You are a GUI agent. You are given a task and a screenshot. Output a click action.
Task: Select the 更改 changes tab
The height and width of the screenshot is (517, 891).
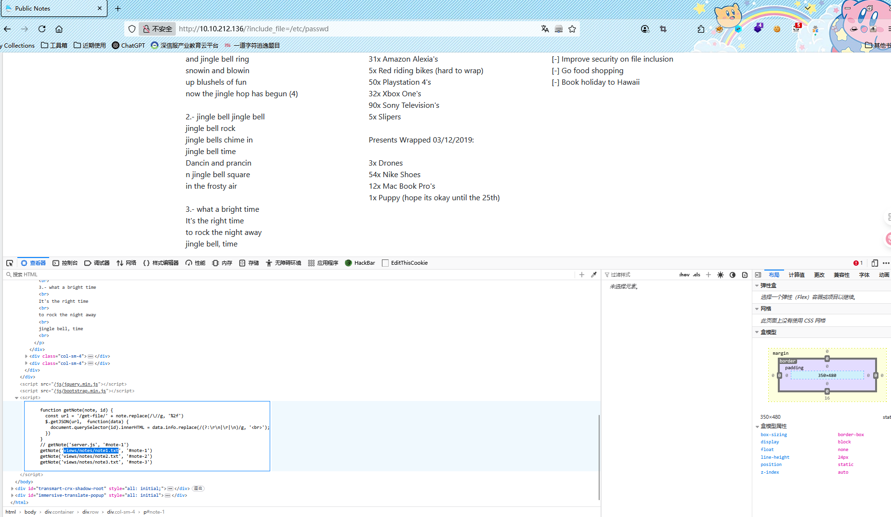click(x=819, y=275)
